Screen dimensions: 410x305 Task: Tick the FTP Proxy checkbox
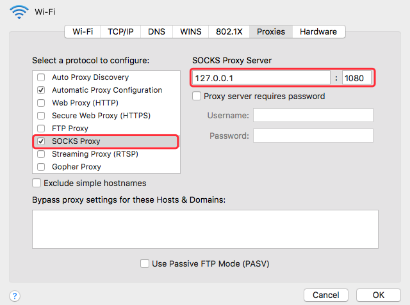click(x=41, y=129)
